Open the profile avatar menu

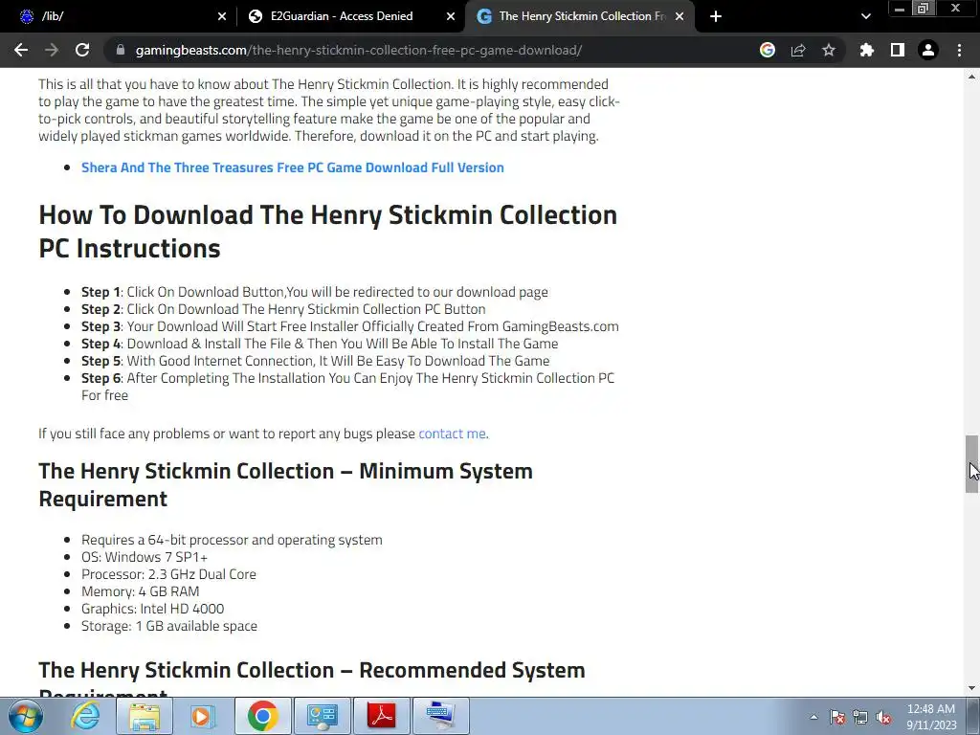928,50
